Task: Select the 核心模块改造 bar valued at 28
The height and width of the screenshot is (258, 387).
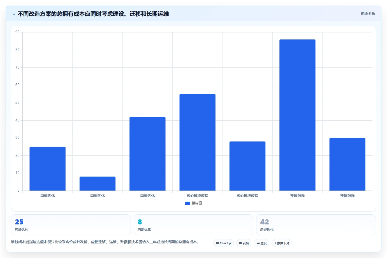Action: [x=247, y=166]
